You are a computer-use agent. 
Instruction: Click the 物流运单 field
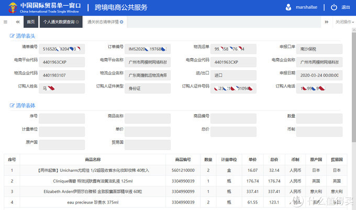(x=233, y=49)
